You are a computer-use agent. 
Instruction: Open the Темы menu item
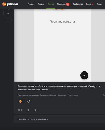99,4
